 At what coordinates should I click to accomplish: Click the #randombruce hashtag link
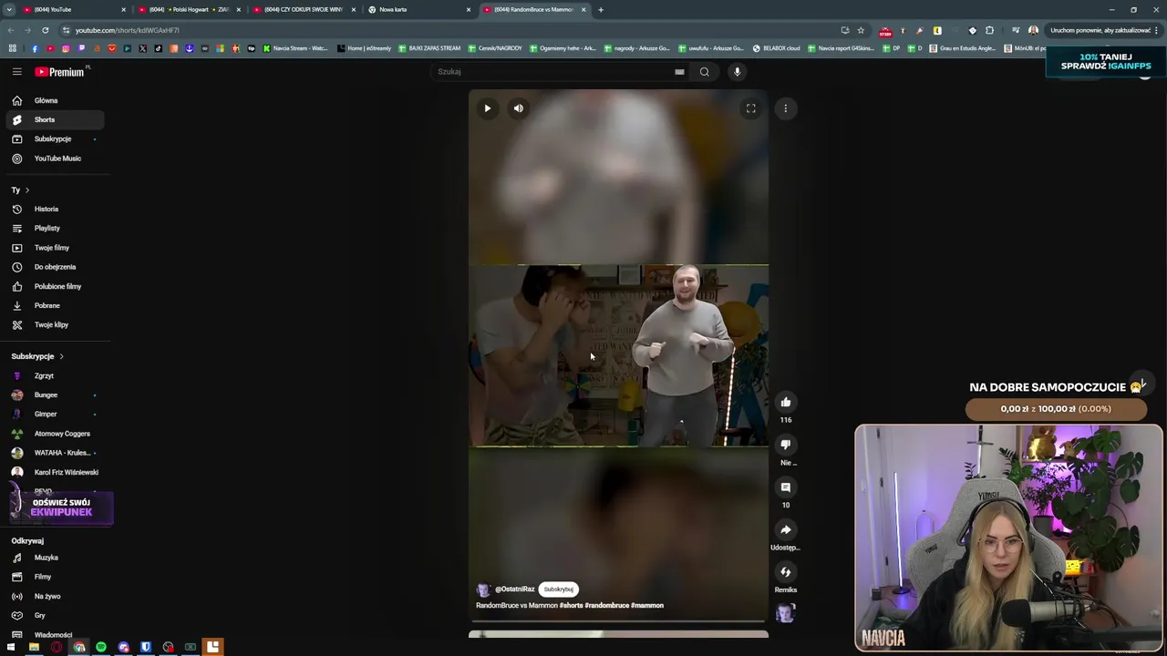(x=606, y=605)
